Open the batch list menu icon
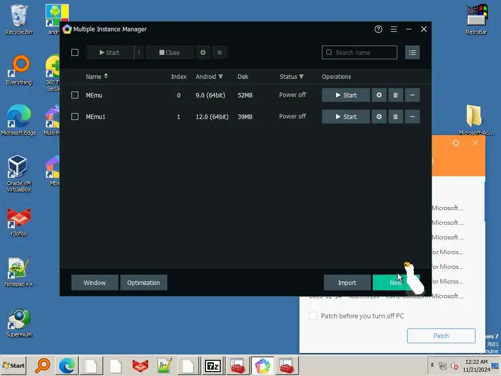This screenshot has width=501, height=376. click(x=220, y=52)
